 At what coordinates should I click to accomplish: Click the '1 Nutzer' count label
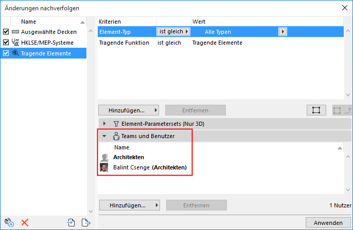click(340, 205)
